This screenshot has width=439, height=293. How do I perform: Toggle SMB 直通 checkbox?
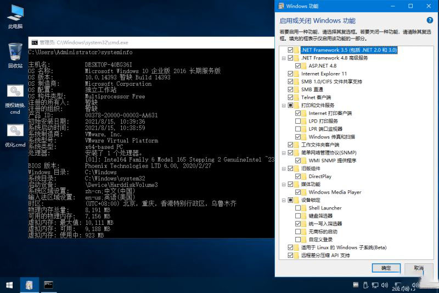pos(290,90)
